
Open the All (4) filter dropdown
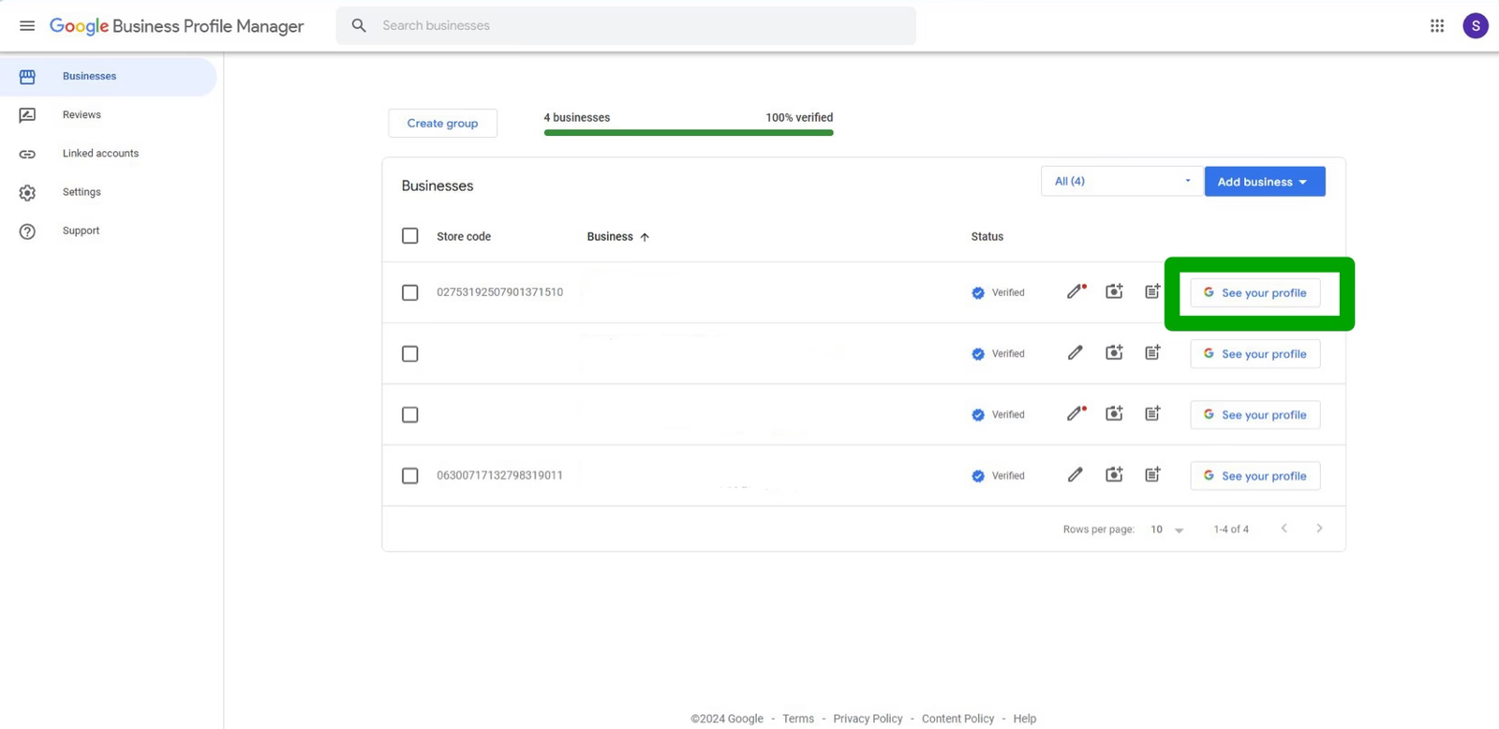pos(1121,182)
